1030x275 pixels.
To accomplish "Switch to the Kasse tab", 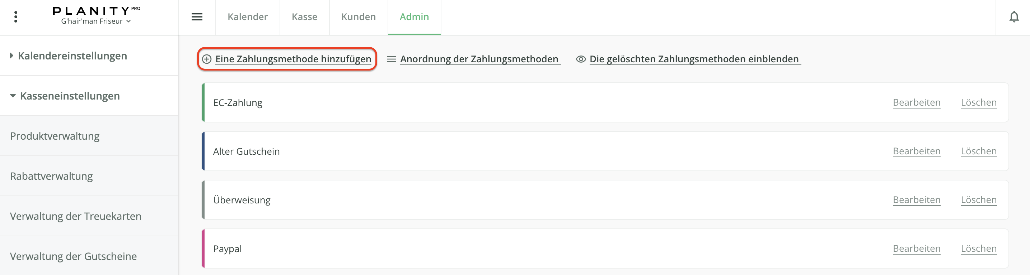I will [x=304, y=17].
